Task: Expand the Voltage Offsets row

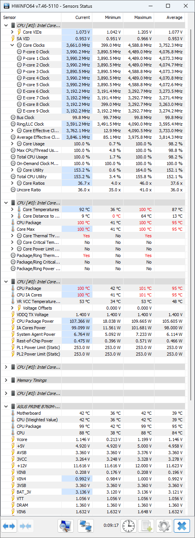Action: pyautogui.click(x=12, y=308)
